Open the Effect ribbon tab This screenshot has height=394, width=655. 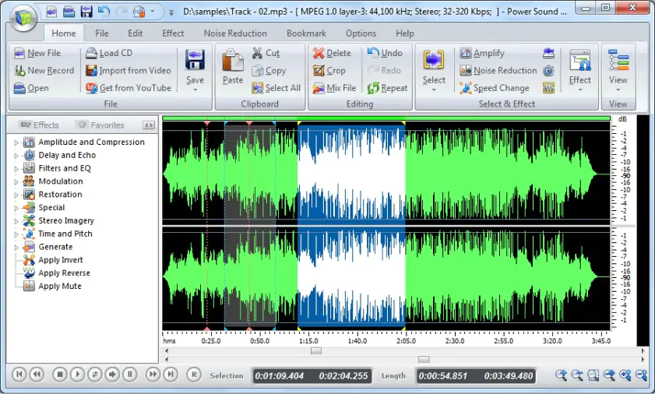pyautogui.click(x=173, y=33)
